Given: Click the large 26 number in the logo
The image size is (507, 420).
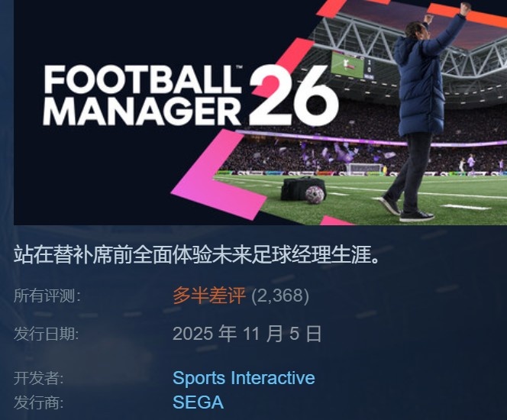Looking at the screenshot, I should (x=294, y=95).
